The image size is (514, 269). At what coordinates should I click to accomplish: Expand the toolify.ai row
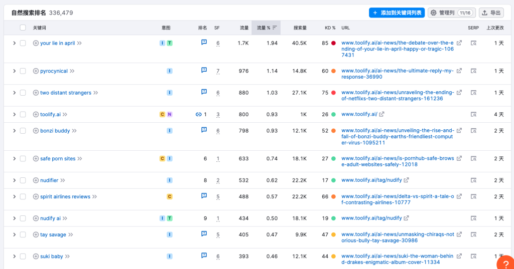coord(14,115)
